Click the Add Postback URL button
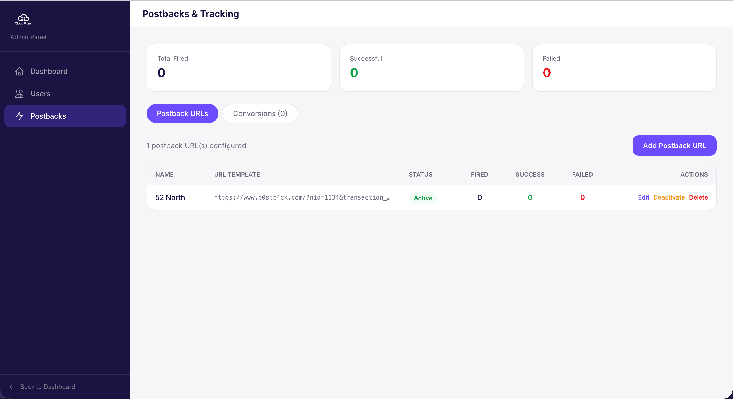 click(x=674, y=146)
